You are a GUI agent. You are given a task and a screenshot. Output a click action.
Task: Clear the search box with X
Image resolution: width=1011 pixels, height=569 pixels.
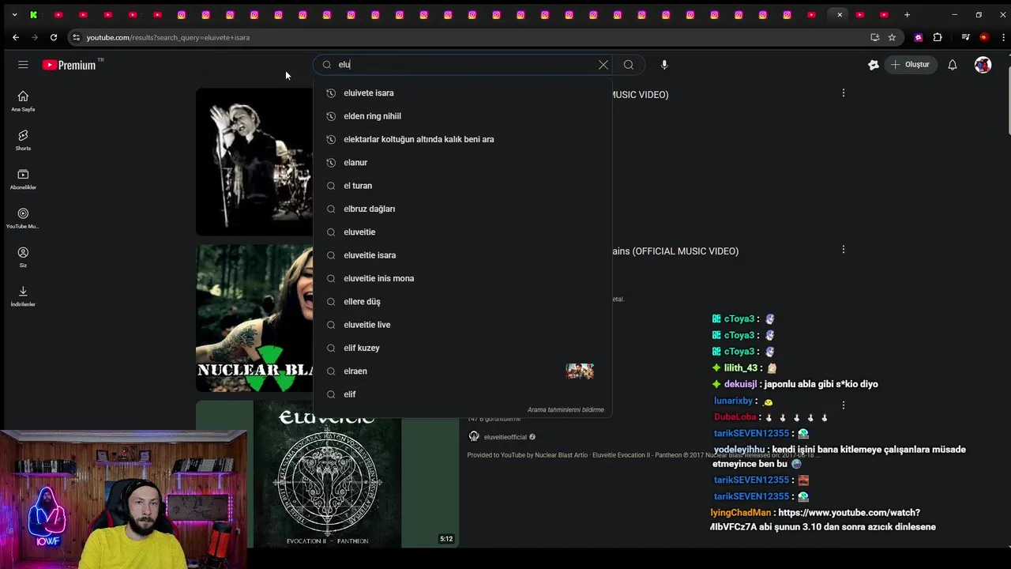(x=603, y=65)
